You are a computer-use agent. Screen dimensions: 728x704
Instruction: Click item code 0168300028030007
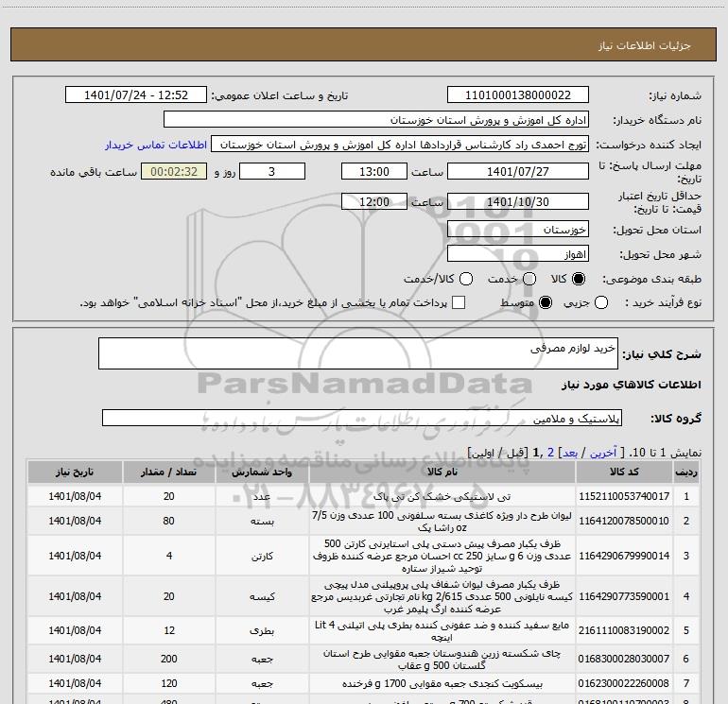pyautogui.click(x=624, y=659)
